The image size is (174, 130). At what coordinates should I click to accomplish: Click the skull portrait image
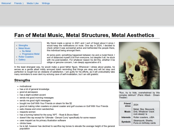[x=139, y=66]
